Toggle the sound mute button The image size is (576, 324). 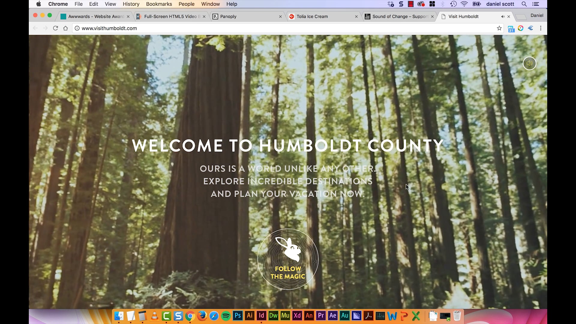click(529, 63)
